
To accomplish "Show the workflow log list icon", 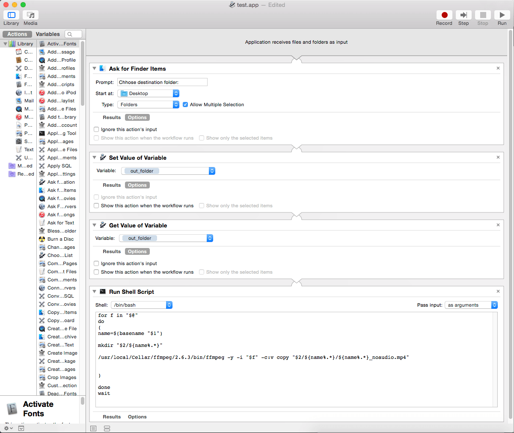I will click(x=93, y=428).
